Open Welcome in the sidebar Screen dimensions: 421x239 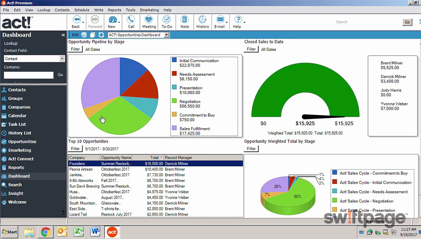pos(17,202)
